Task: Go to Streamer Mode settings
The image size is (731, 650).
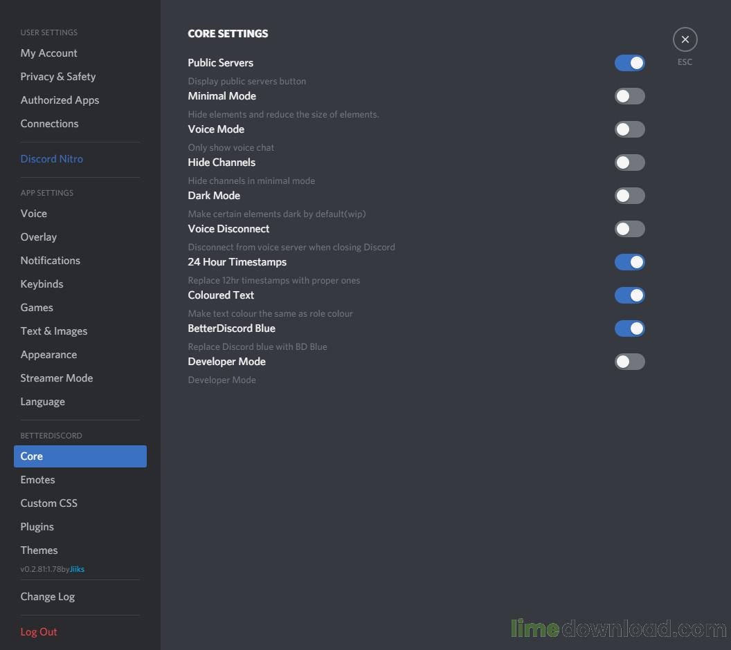Action: pos(80,378)
